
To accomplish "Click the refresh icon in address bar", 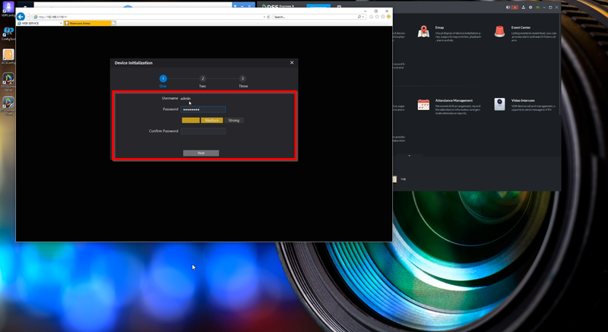I will pos(268,17).
